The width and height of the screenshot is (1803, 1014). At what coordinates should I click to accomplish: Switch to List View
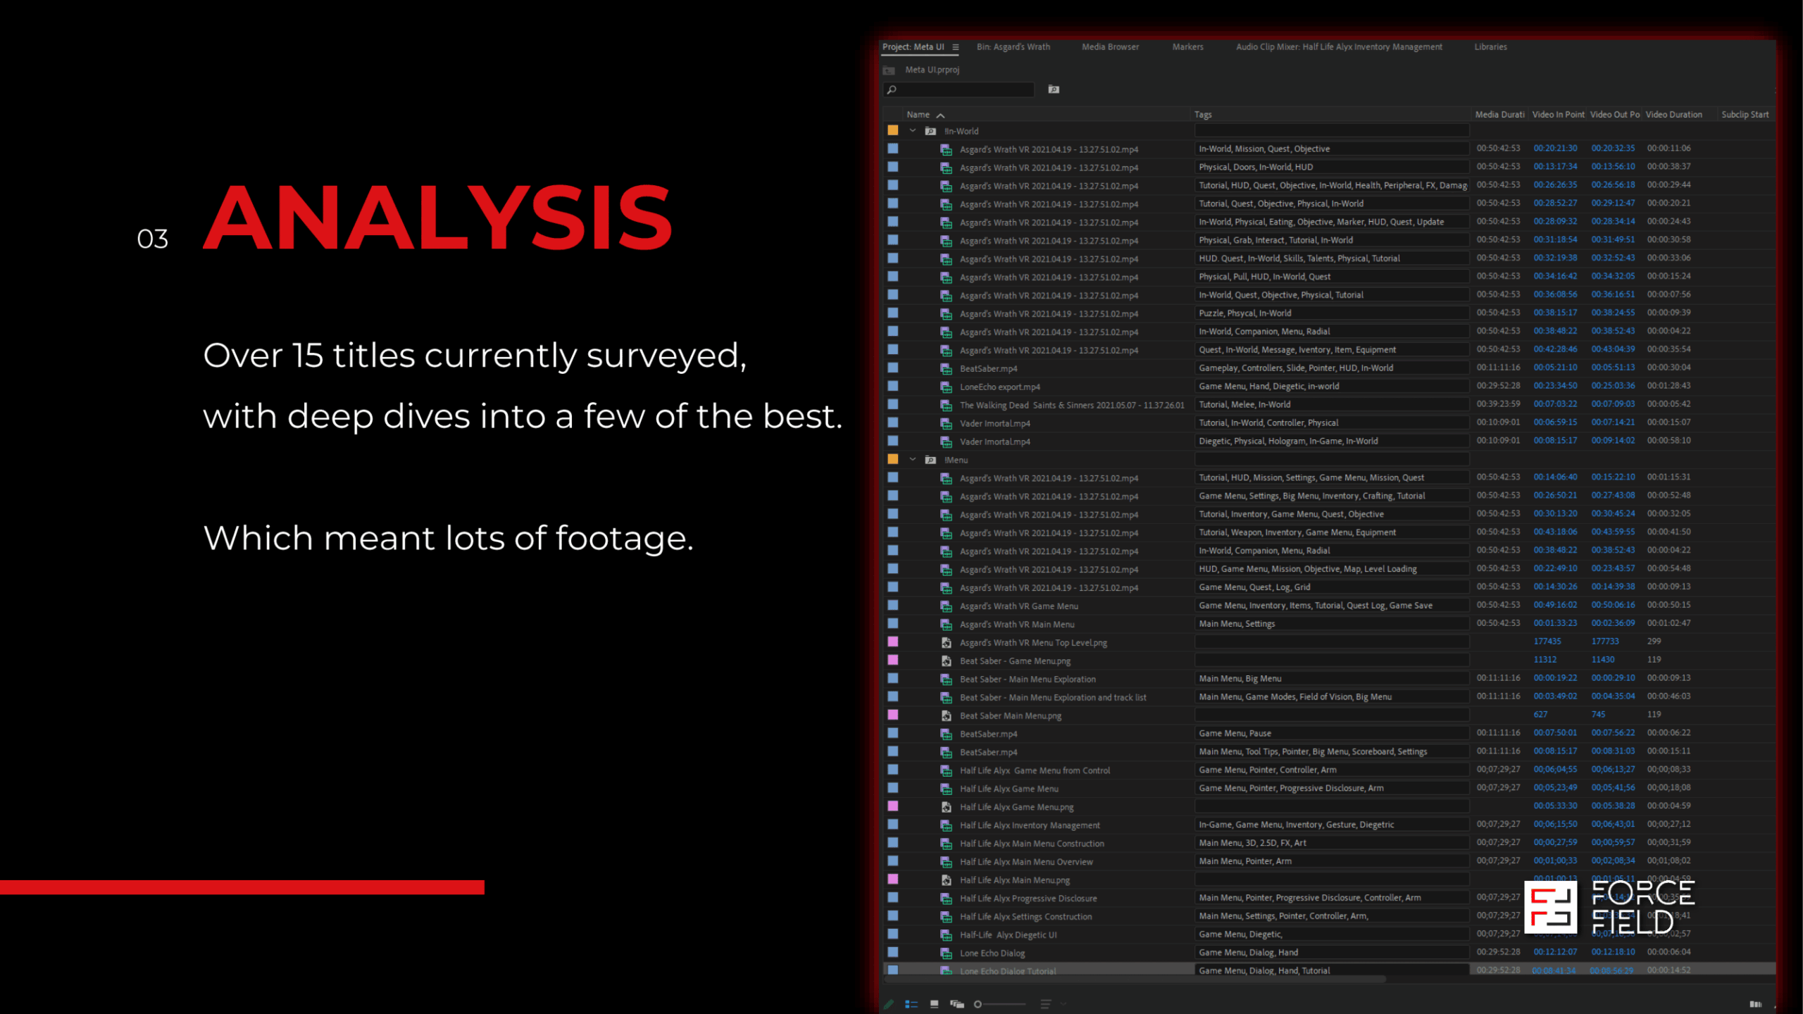pyautogui.click(x=911, y=1004)
